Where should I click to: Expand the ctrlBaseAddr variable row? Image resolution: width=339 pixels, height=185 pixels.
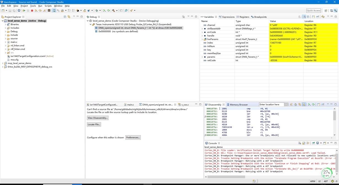click(202, 29)
